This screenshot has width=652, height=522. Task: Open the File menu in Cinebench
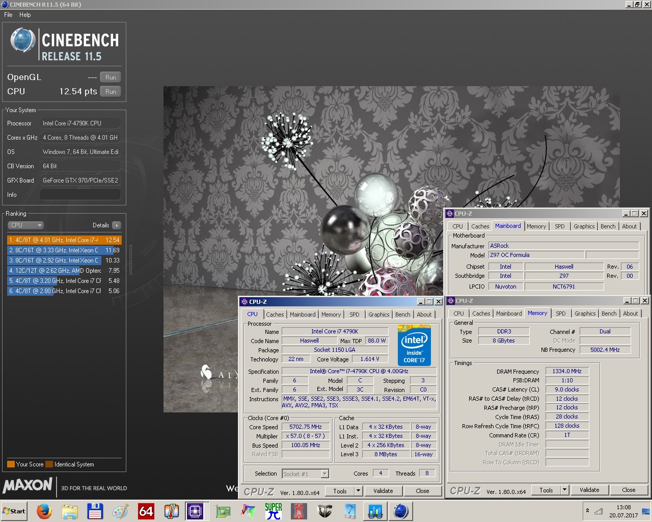pyautogui.click(x=8, y=15)
